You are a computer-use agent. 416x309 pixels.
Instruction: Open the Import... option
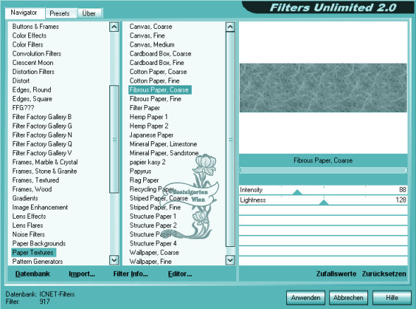(82, 274)
